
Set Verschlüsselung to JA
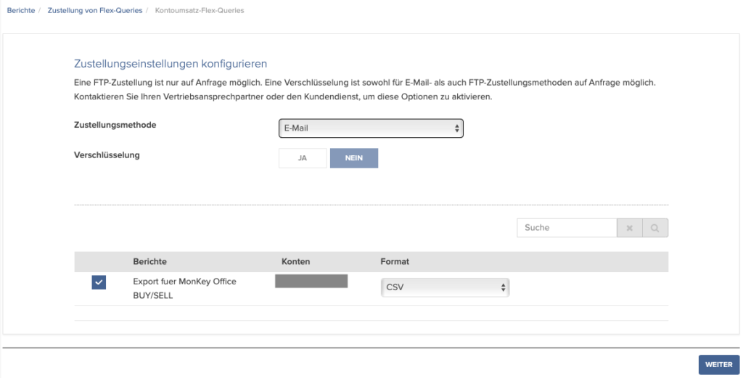click(303, 158)
